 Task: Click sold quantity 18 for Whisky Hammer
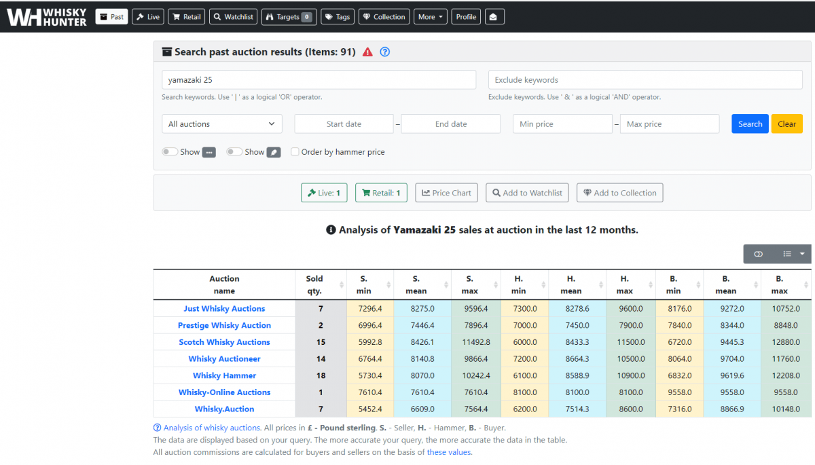click(x=321, y=375)
